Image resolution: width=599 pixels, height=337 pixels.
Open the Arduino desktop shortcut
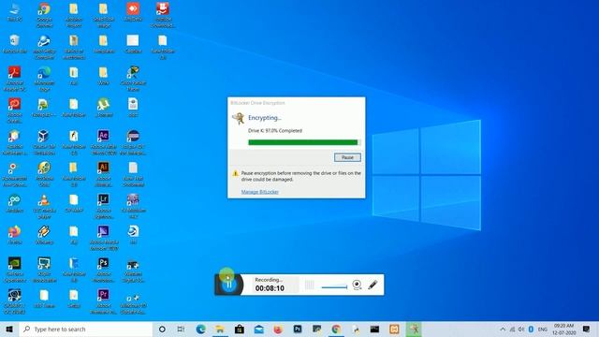[x=15, y=203]
